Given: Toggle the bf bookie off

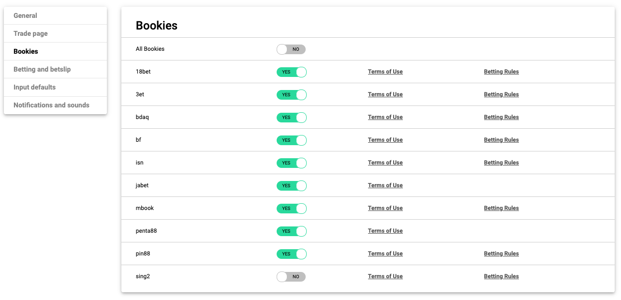Looking at the screenshot, I should (291, 140).
